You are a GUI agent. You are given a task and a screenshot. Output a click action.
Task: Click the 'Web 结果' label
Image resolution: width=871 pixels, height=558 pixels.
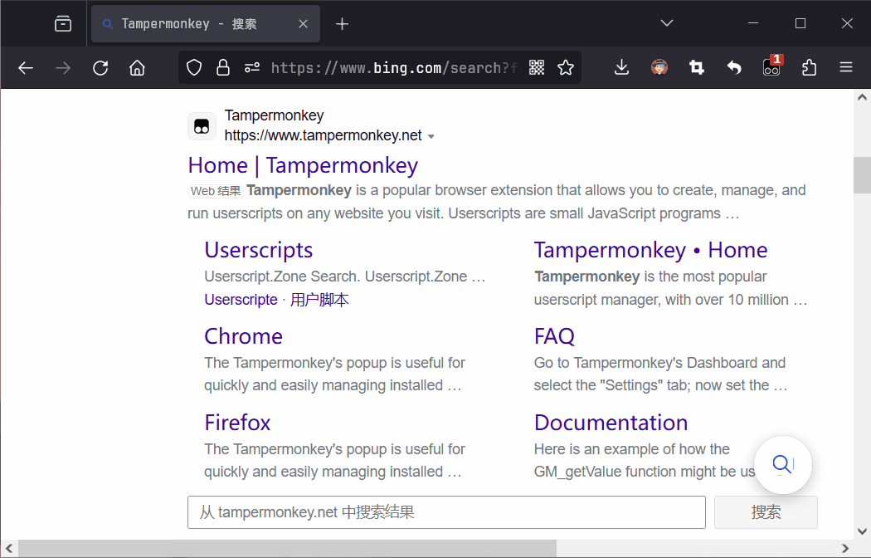[x=216, y=191]
